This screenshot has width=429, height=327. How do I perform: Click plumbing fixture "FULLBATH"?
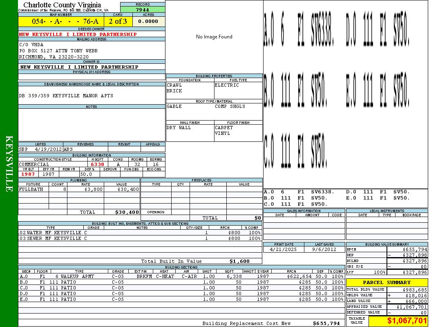tap(31, 189)
